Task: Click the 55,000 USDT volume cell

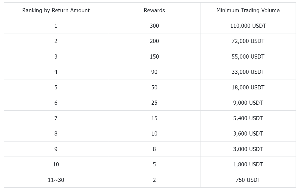Action: tap(248, 56)
